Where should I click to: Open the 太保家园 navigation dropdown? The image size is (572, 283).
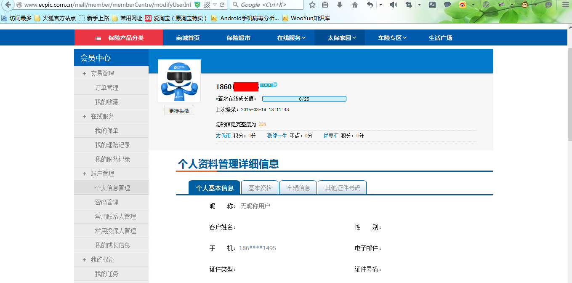point(342,38)
